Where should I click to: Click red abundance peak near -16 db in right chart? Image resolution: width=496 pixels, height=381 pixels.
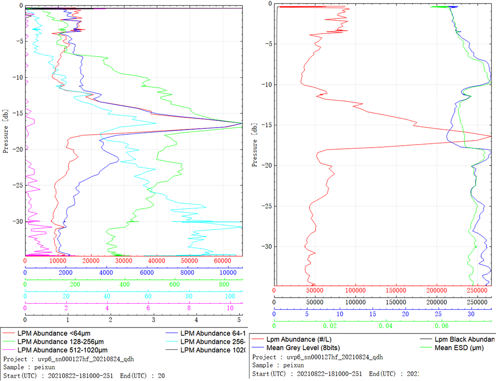(x=490, y=136)
